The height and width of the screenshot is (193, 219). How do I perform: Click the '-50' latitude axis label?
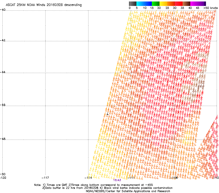(3, 174)
